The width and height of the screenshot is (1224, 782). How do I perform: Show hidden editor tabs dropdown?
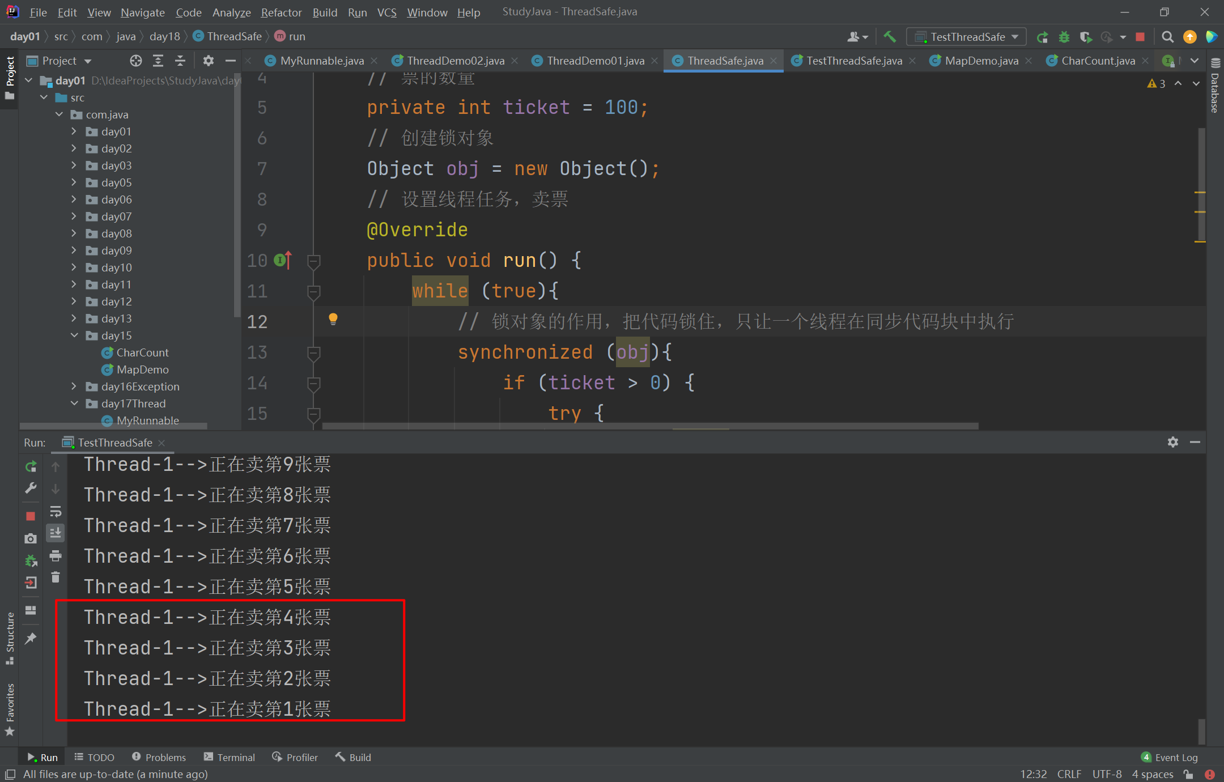[1195, 61]
